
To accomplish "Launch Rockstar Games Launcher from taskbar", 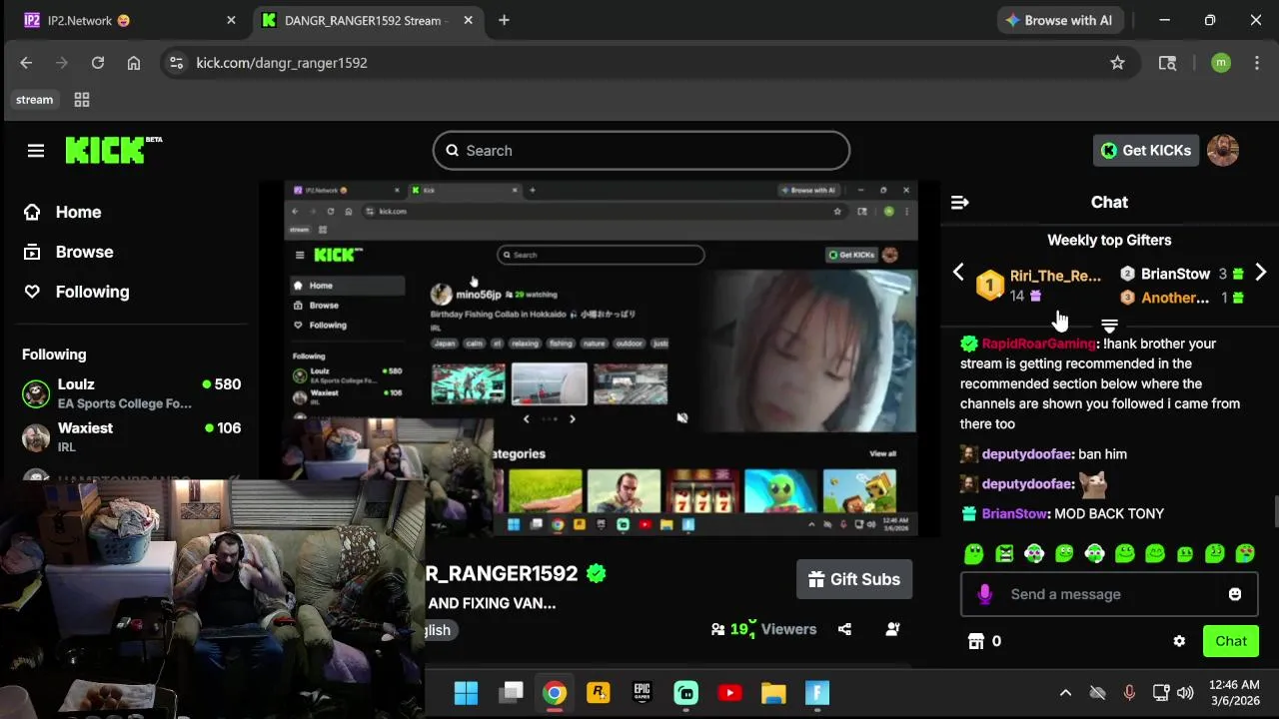I will click(x=599, y=693).
